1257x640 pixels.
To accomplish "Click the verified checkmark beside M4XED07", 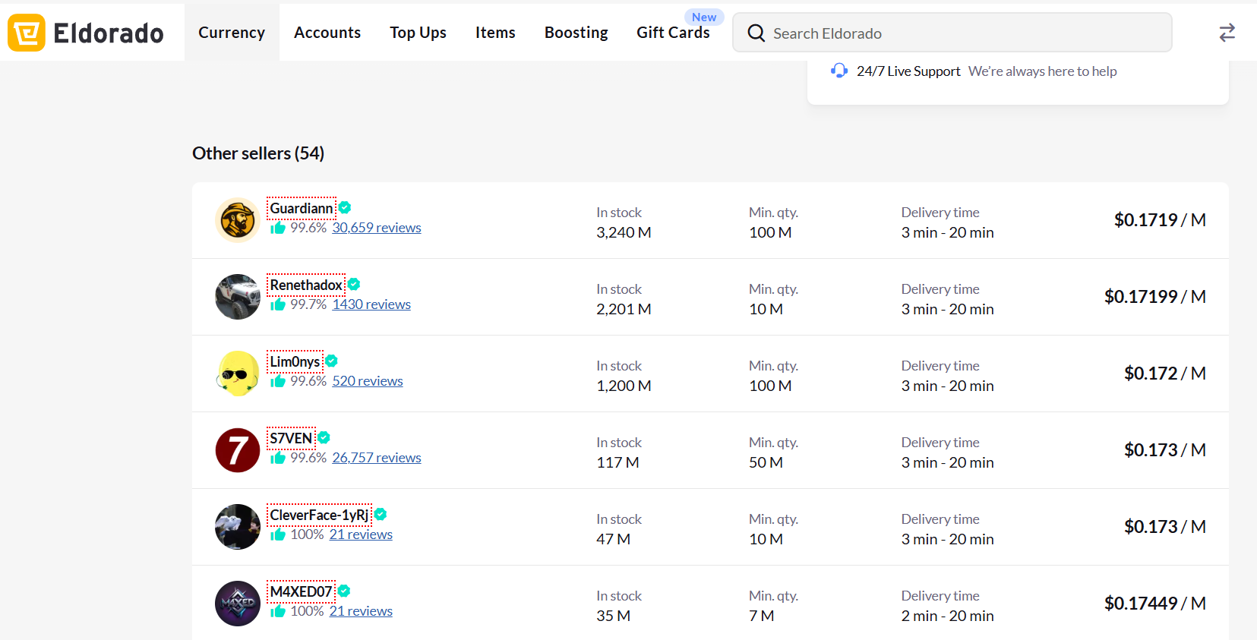I will (344, 591).
